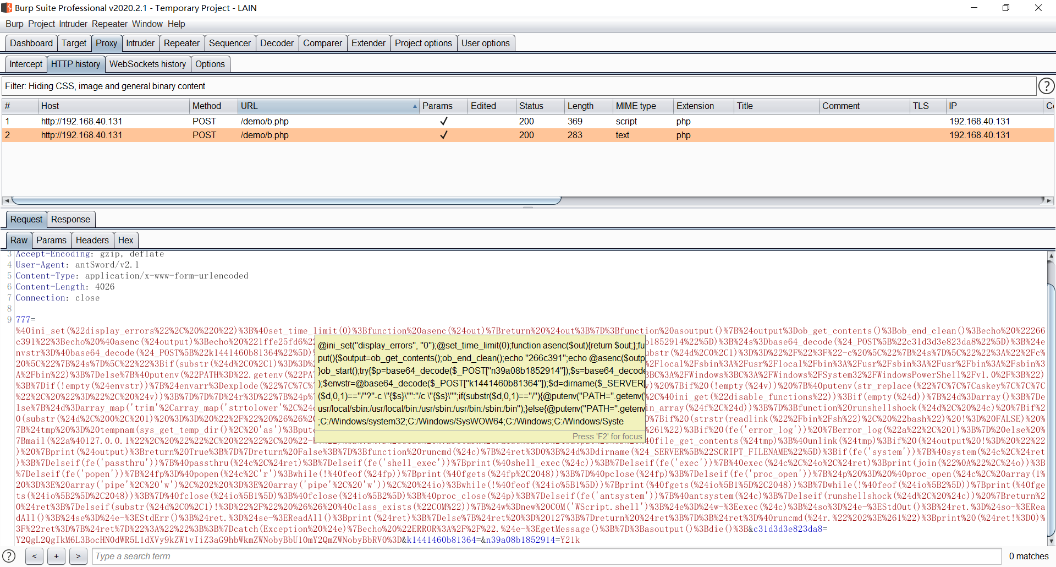
Task: Open the filter help question mark icon
Action: point(1046,86)
